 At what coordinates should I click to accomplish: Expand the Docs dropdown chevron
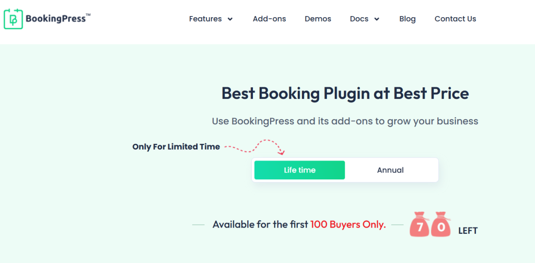pyautogui.click(x=377, y=19)
